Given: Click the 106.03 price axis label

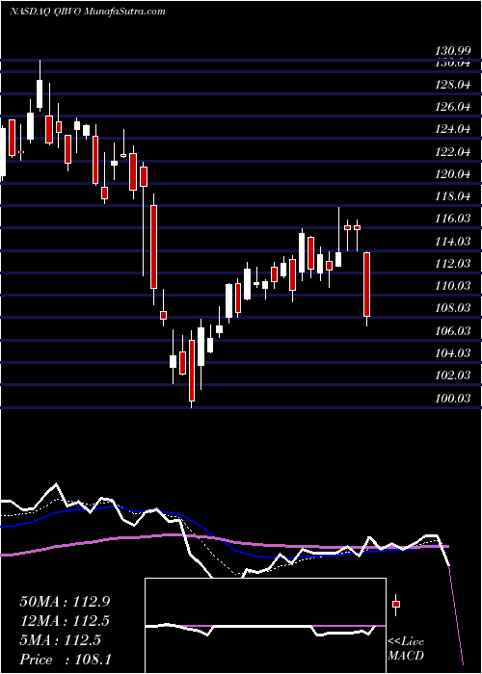Looking at the screenshot, I should point(453,330).
